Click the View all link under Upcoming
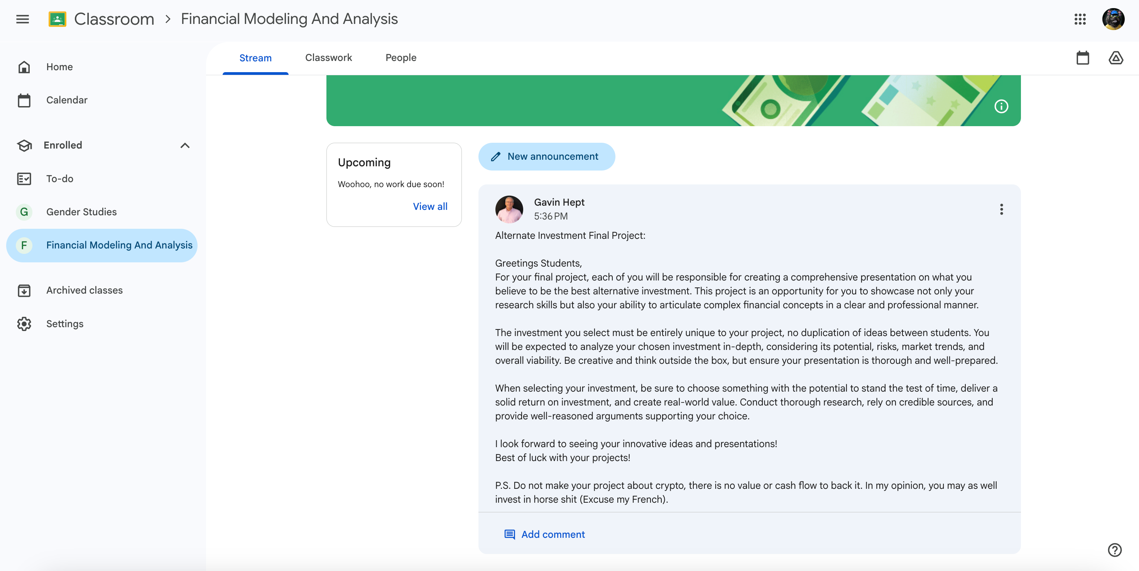The height and width of the screenshot is (571, 1139). (430, 206)
